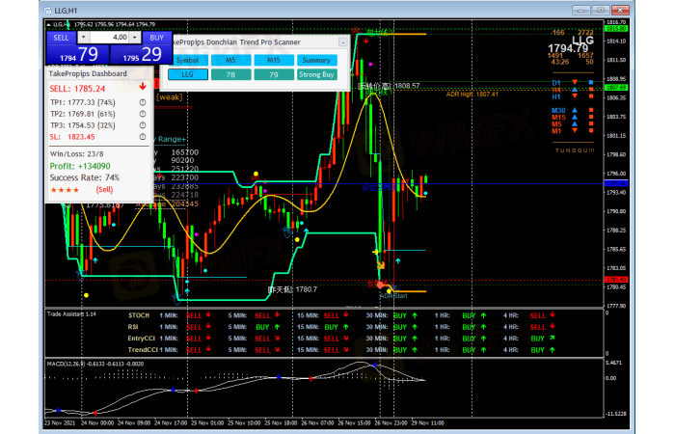Click the Summary header in scanner
This screenshot has height=434, width=675.
(x=315, y=60)
